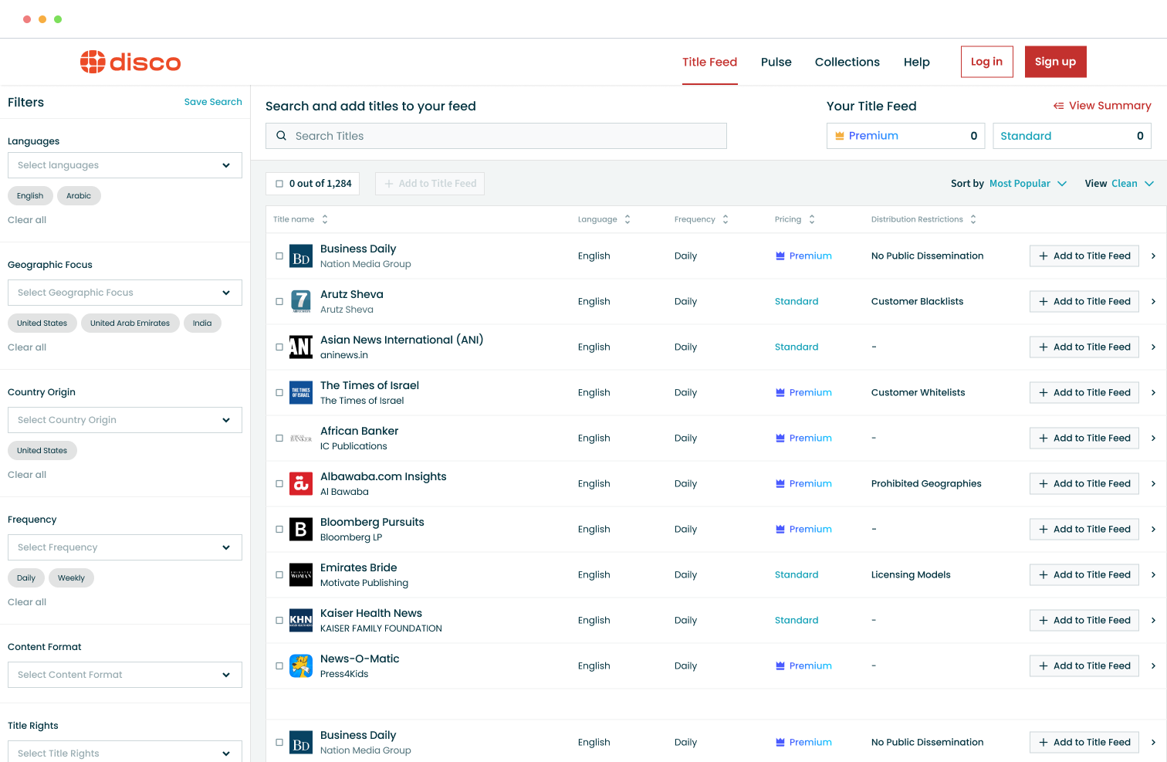Sort by Pricing column arrows
The width and height of the screenshot is (1167, 762).
[x=812, y=219]
